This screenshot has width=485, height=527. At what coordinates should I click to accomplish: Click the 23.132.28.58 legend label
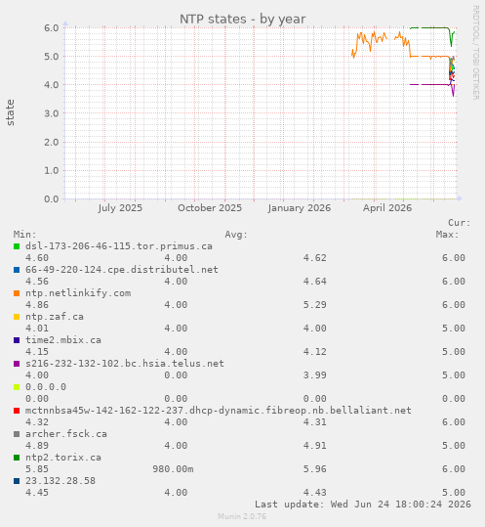(x=61, y=481)
